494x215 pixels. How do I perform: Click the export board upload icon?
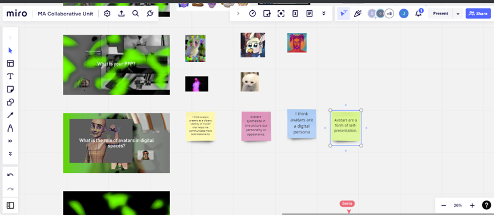point(121,14)
